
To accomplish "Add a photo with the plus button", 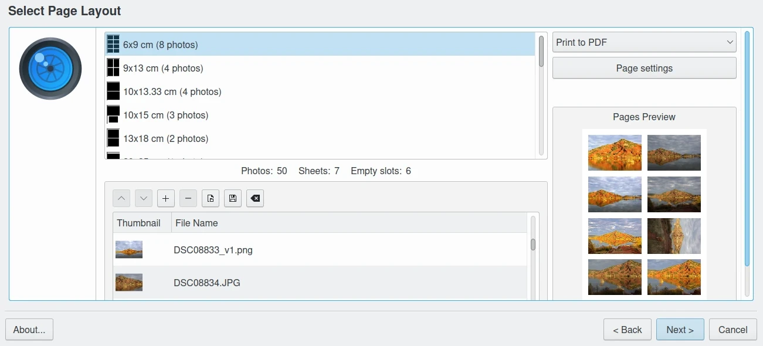I will pyautogui.click(x=166, y=199).
